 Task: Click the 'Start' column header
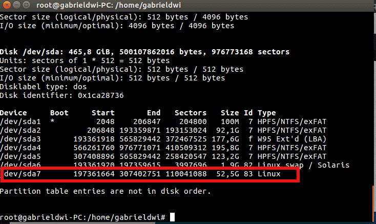pyautogui.click(x=103, y=113)
